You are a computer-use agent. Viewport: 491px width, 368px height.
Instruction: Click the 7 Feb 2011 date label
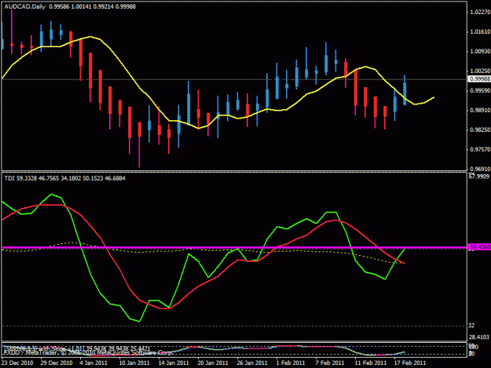pos(330,363)
